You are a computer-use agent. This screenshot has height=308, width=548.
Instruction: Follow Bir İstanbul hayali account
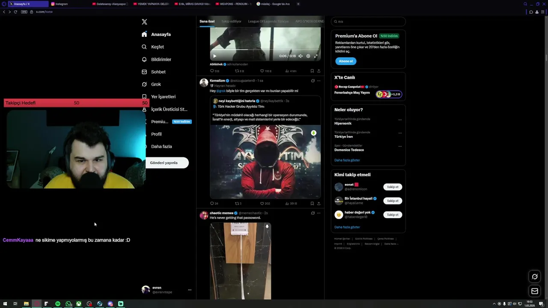[x=393, y=201]
